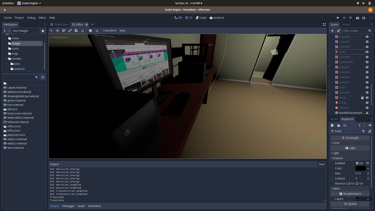Clear the Output log
Screen dimensions: 375x211
[x=322, y=164]
